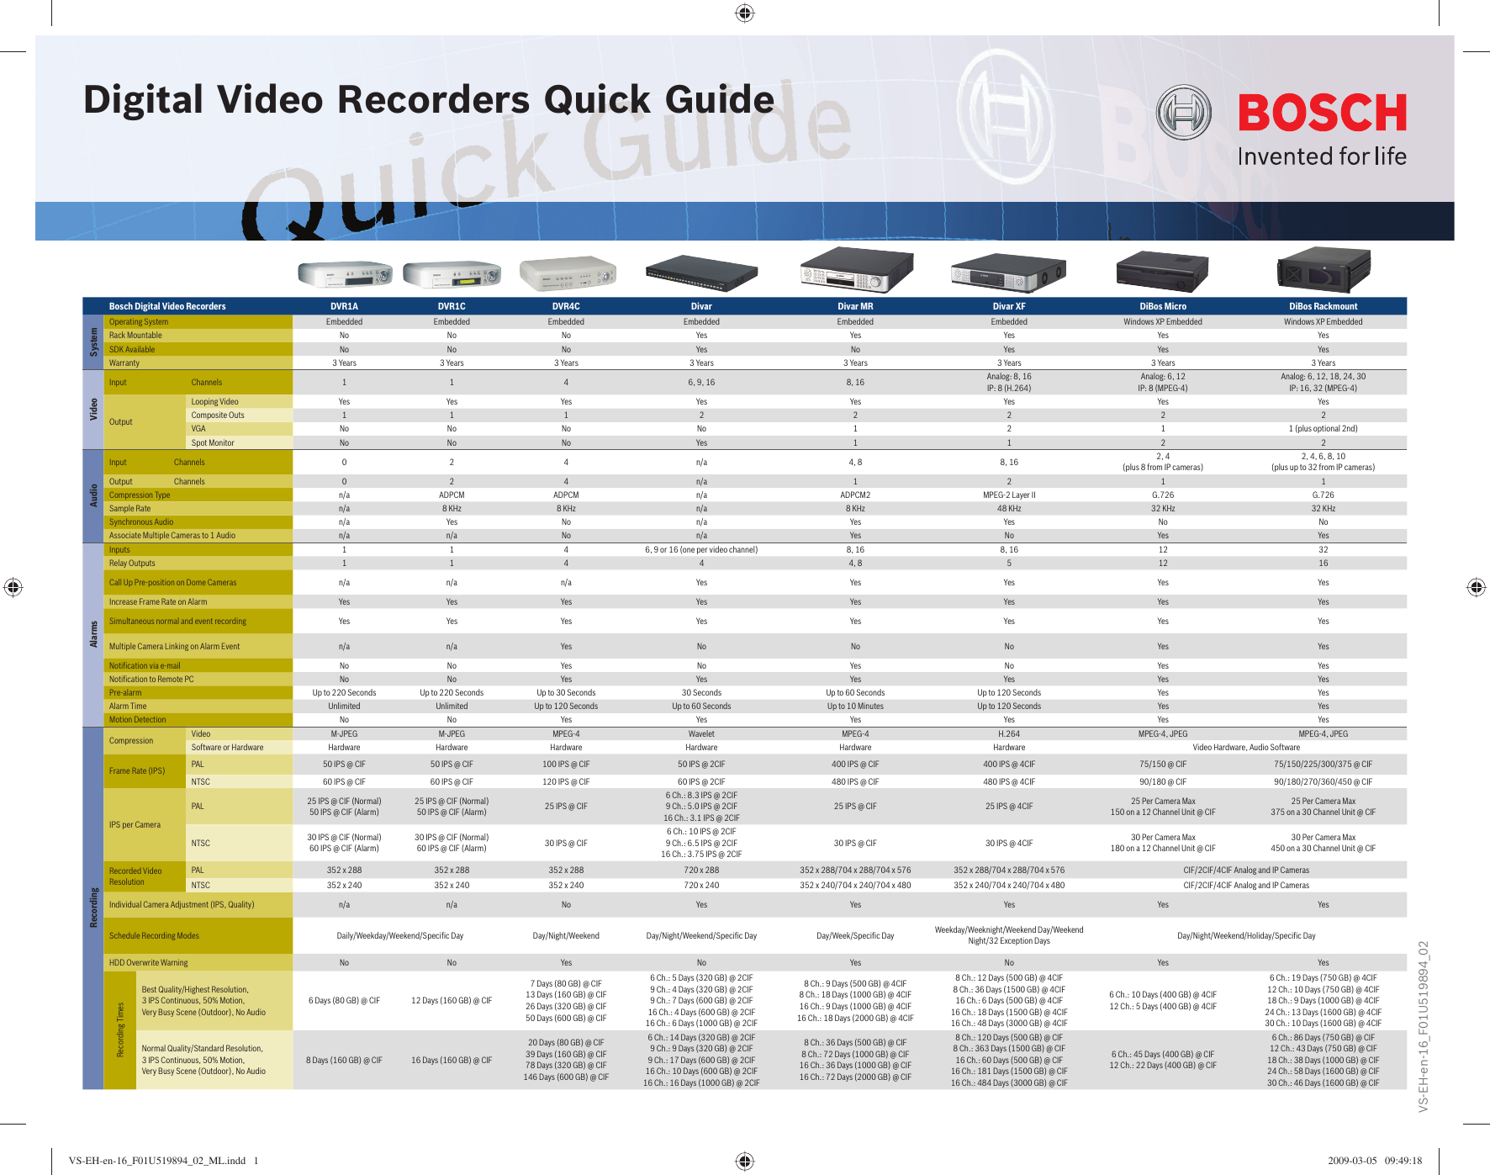Click the 'Day/Week/Specific Day' schedule cell
This screenshot has height=1175, width=1490.
coord(855,936)
